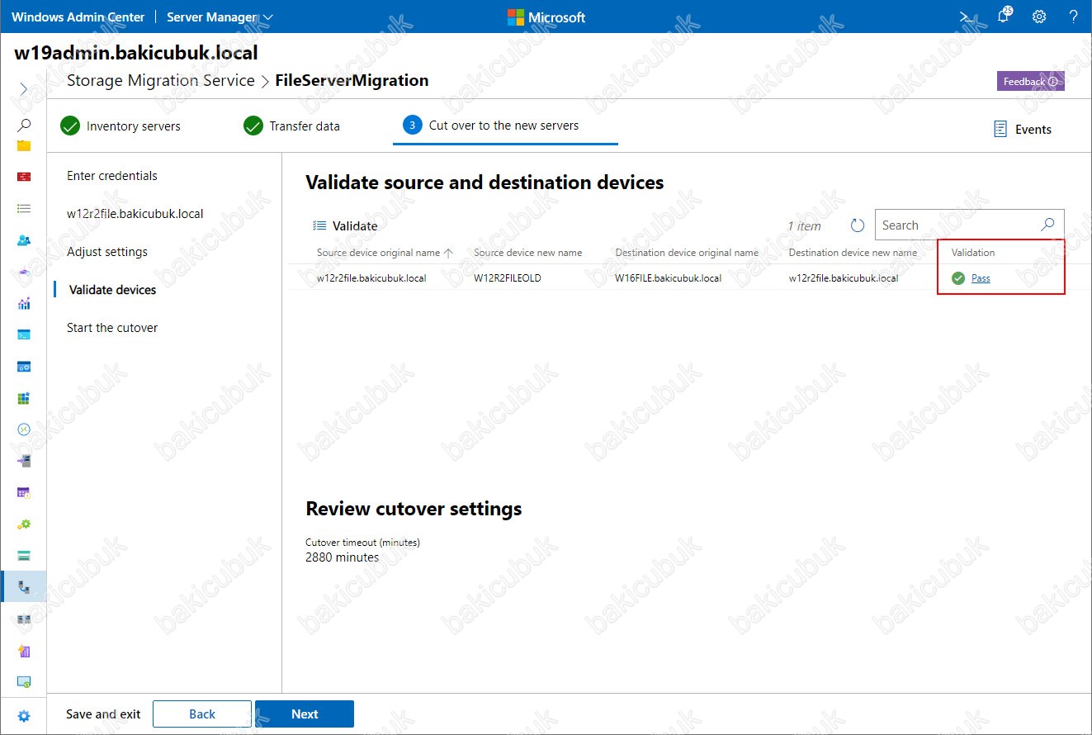The image size is (1092, 735).
Task: Switch to Transfer data step
Action: tap(291, 126)
